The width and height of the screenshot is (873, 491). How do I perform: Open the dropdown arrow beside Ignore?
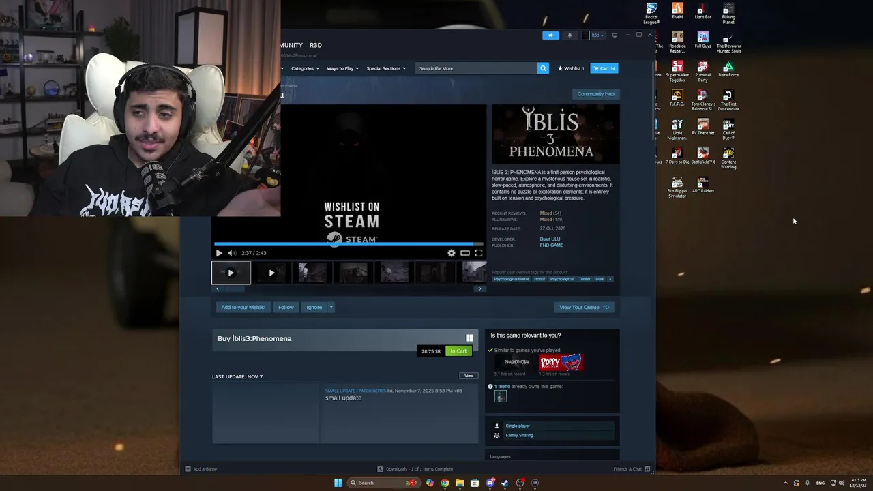(331, 307)
